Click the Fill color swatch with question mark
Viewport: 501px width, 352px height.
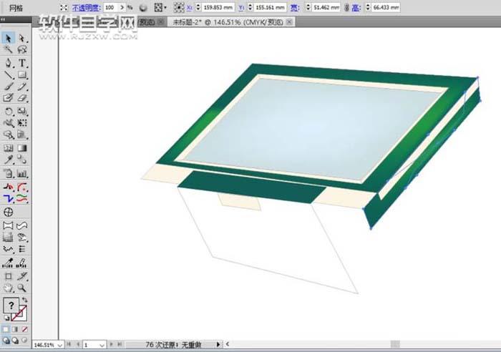tap(11, 305)
